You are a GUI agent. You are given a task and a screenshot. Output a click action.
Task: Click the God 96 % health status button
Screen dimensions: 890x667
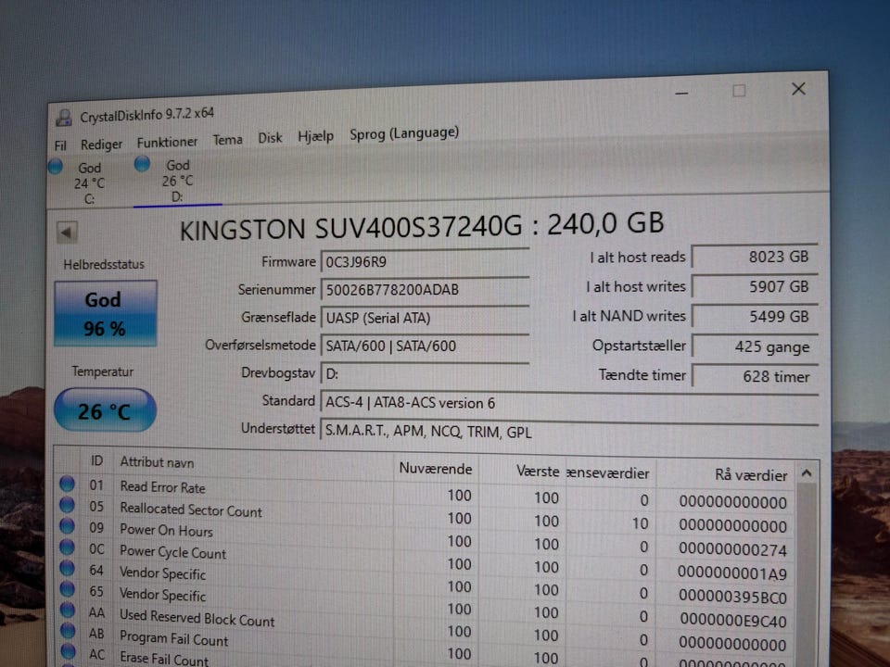105,313
